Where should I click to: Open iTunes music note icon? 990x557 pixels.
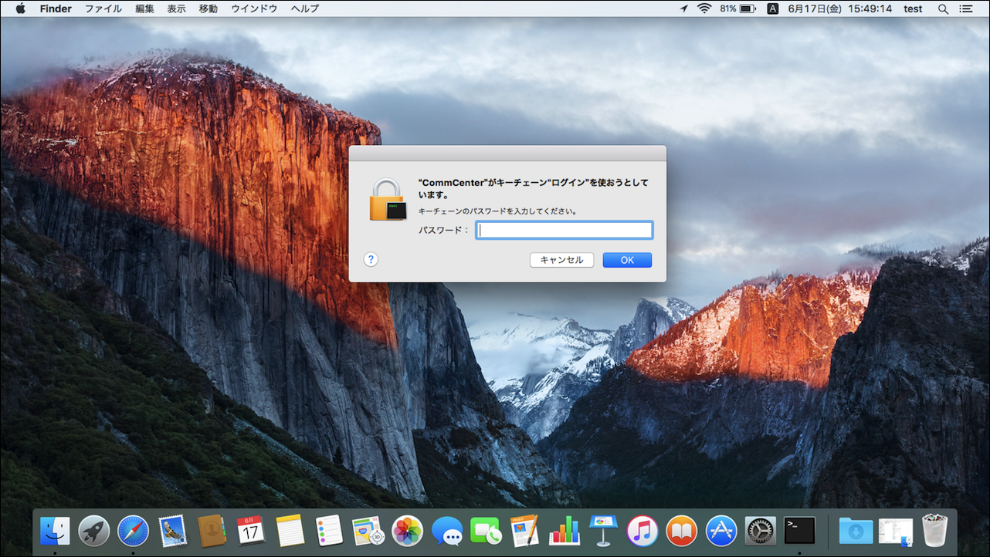point(642,531)
